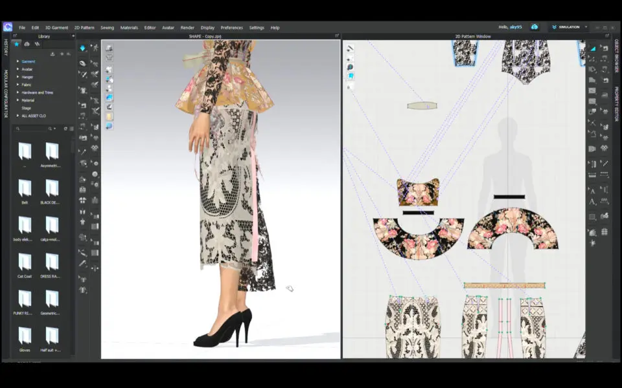Toggle the top garment display icon in 3D view
This screenshot has width=622, height=388.
[x=109, y=48]
